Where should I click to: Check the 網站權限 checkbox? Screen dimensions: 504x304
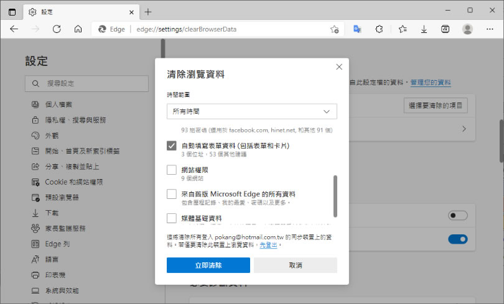(x=172, y=170)
